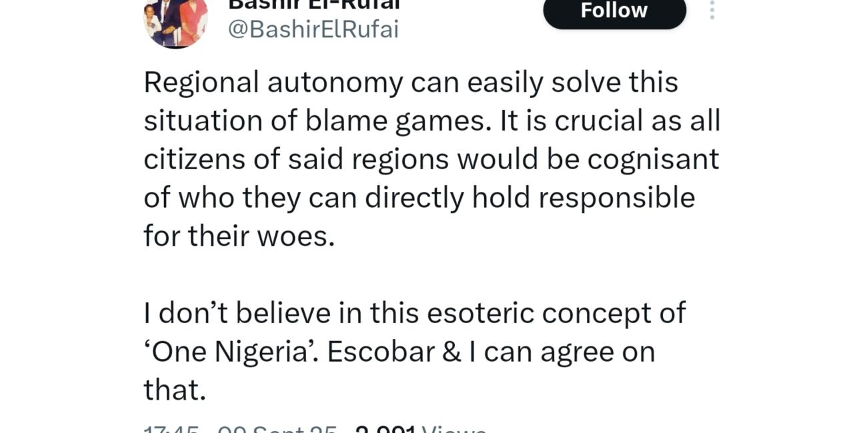
Task: Click the line "for their woes."
Action: [239, 236]
